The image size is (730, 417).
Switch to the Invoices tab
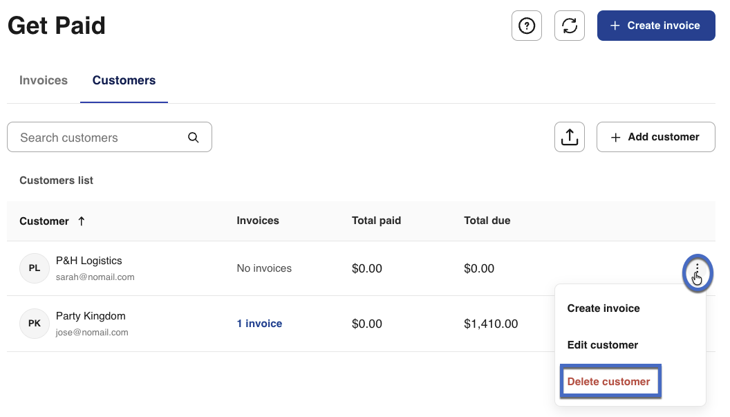[x=44, y=80]
